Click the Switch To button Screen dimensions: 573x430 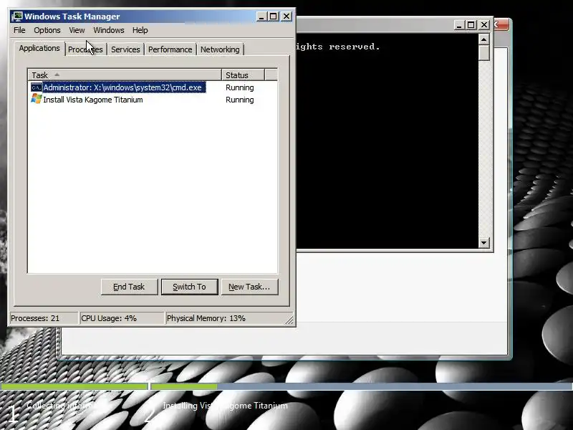(189, 287)
